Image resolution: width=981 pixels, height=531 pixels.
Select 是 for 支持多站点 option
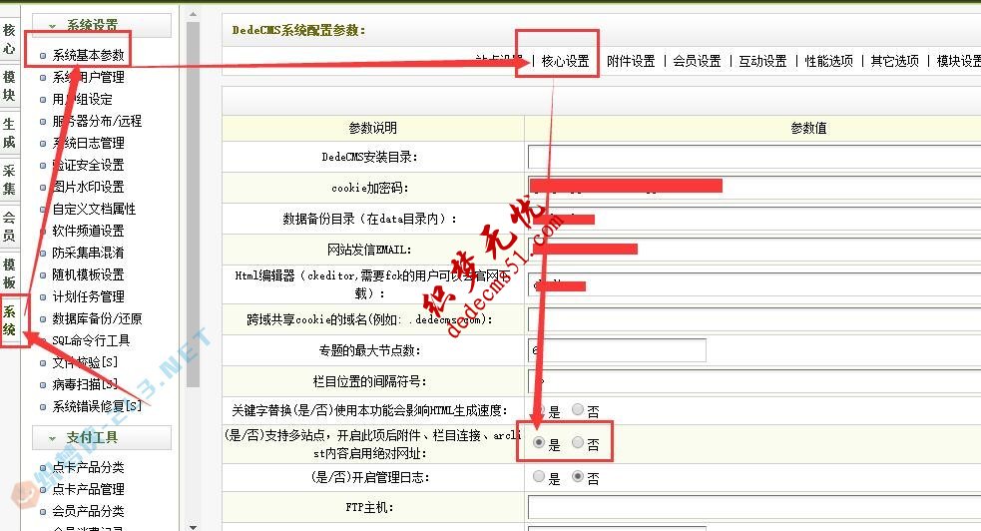click(x=539, y=443)
